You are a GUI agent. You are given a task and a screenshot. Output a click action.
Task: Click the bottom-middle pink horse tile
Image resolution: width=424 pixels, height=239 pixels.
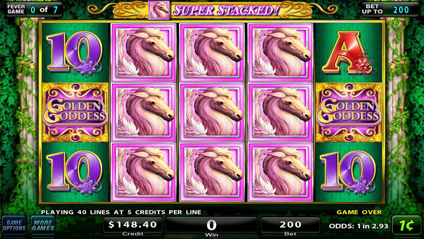[212, 172]
